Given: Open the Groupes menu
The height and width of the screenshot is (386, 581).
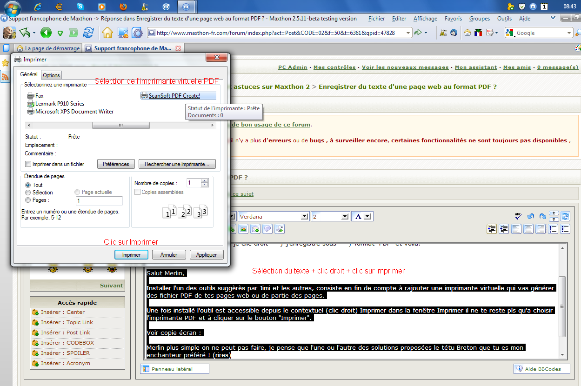Looking at the screenshot, I should (x=479, y=19).
